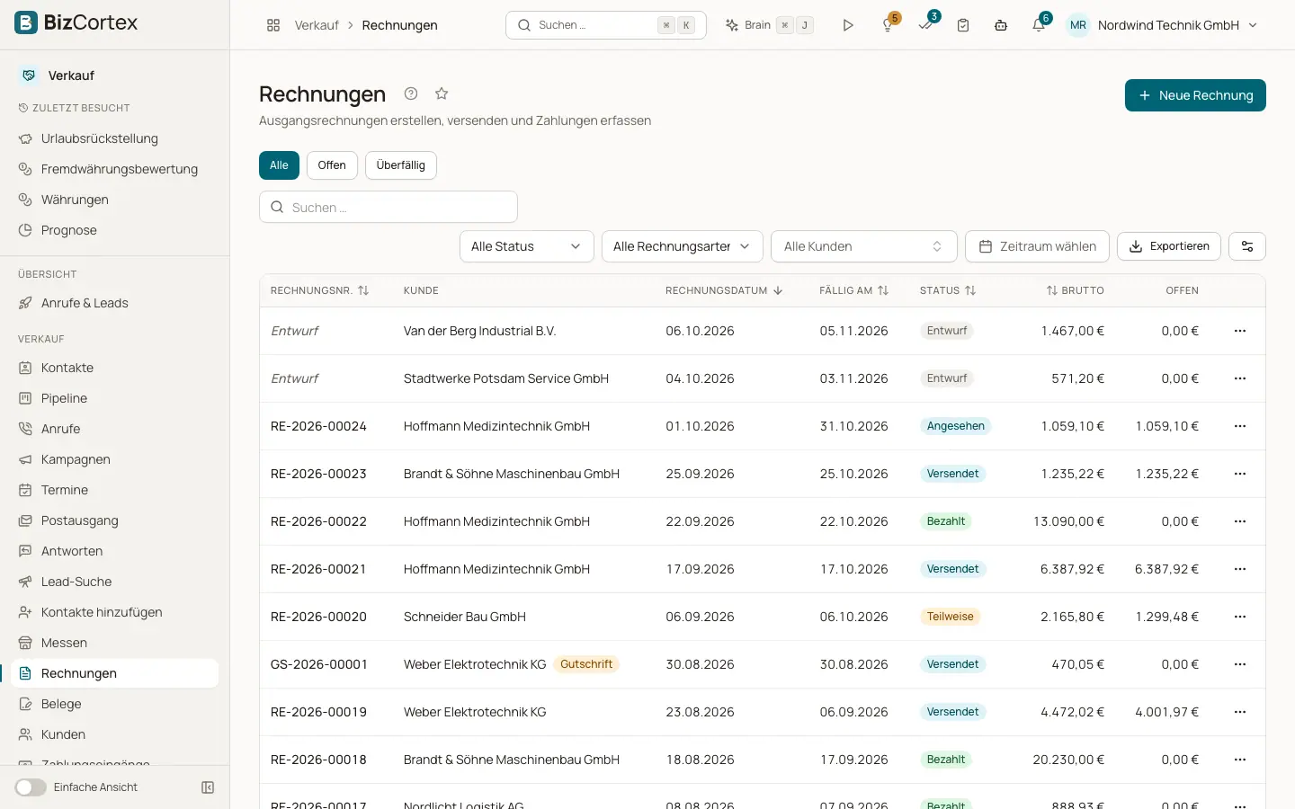This screenshot has width=1295, height=809.
Task: Focus the invoice list Suchen field
Action: click(388, 207)
